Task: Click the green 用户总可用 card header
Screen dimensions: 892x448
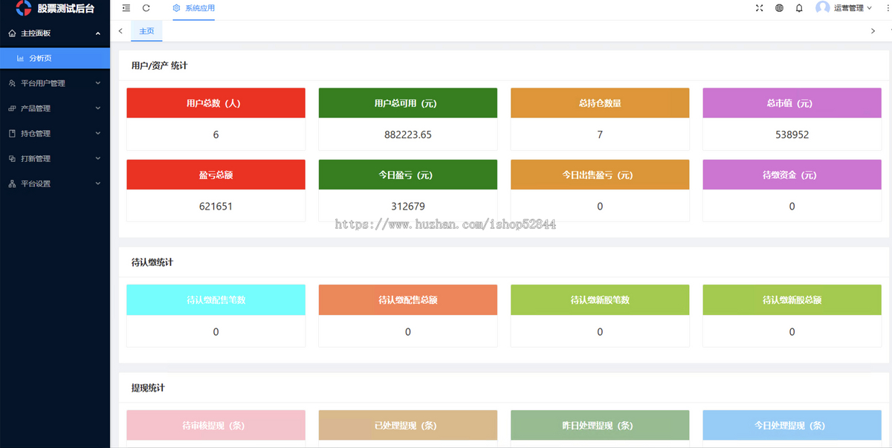Action: pos(407,103)
